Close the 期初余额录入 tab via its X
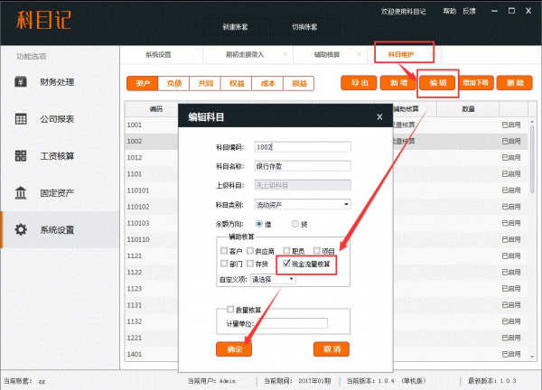542x390 pixels. [284, 54]
